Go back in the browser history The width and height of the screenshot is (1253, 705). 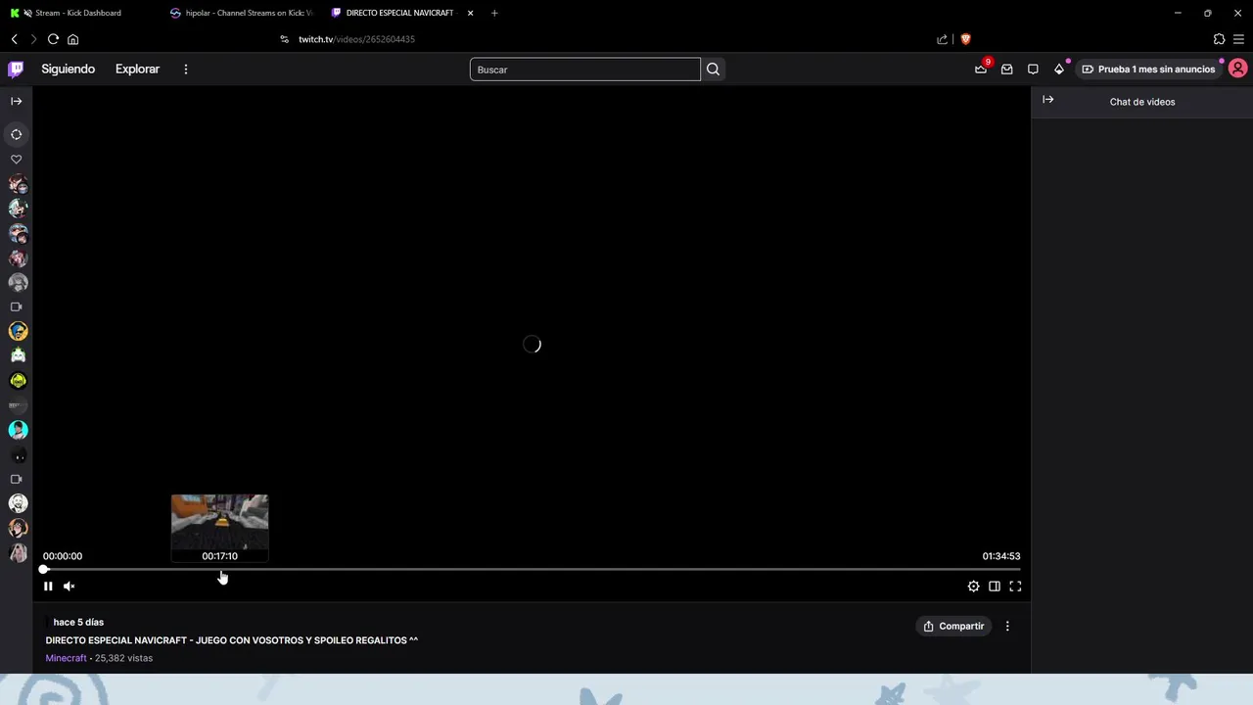[x=15, y=39]
